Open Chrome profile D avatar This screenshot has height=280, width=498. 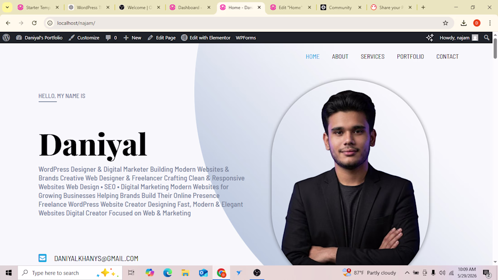coord(477,23)
